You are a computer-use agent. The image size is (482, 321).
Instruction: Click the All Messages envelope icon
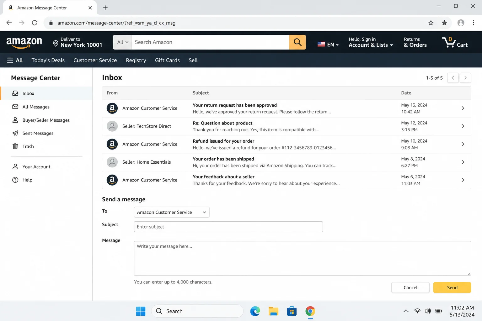click(15, 107)
